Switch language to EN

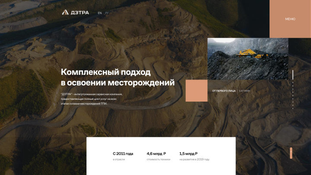click(100, 13)
